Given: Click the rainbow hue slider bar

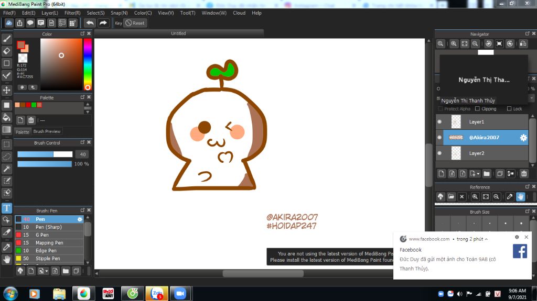Looking at the screenshot, I should [88, 63].
